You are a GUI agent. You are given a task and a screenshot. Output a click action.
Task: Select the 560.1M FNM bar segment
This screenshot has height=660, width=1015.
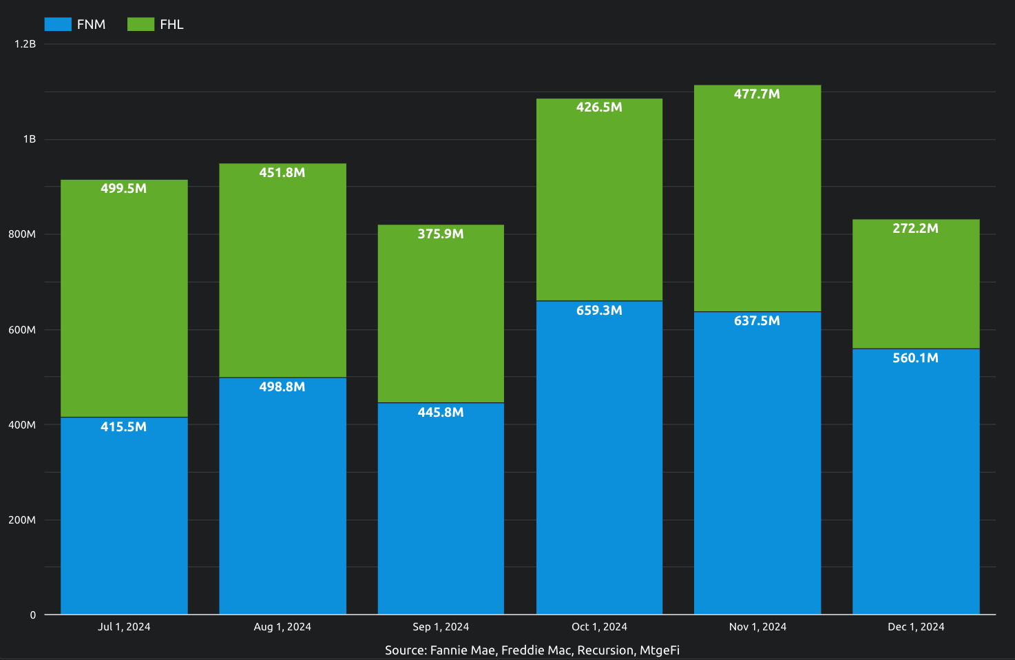[916, 481]
